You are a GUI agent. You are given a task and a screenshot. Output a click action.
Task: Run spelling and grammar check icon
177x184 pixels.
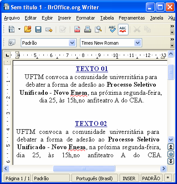click(x=112, y=29)
